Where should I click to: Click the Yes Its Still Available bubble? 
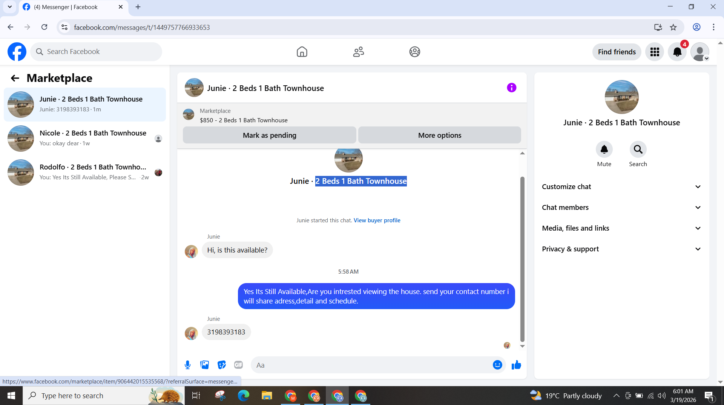tap(376, 296)
